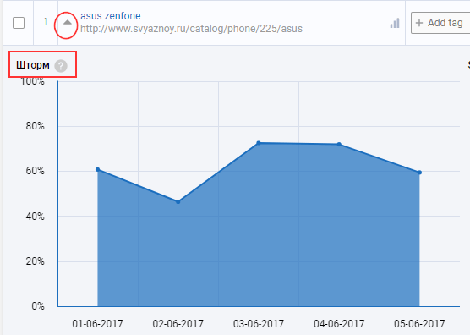Click the 40% y-axis label
The image size is (470, 335).
35,217
